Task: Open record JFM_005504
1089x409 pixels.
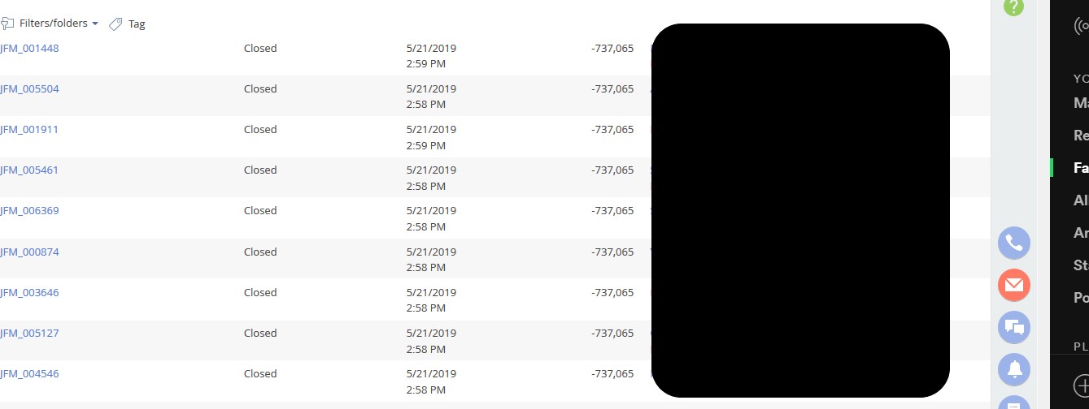Action: pos(29,88)
